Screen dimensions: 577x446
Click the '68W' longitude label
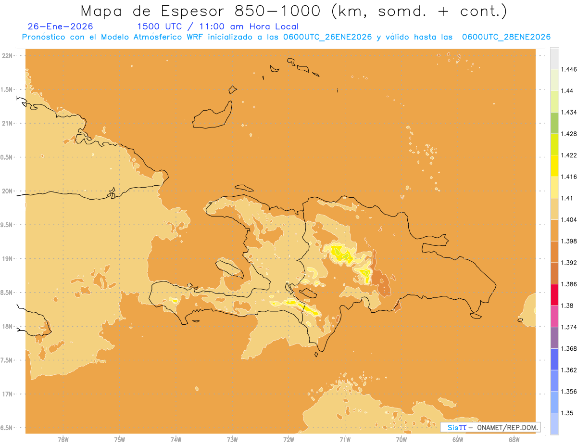[x=514, y=440]
